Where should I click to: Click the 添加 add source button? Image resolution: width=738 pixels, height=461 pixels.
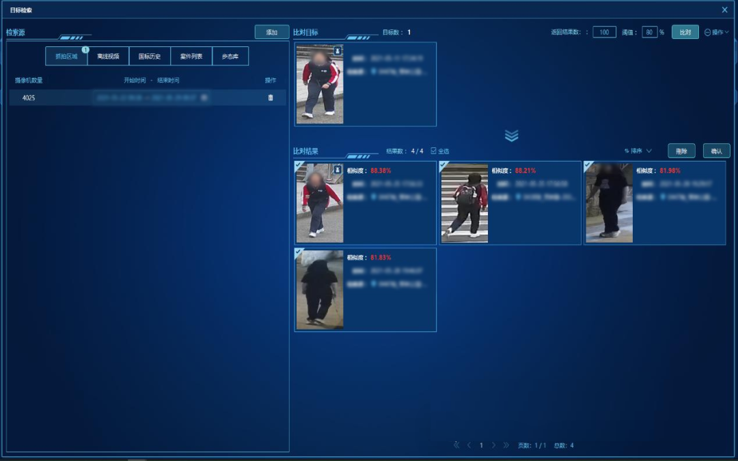[271, 32]
